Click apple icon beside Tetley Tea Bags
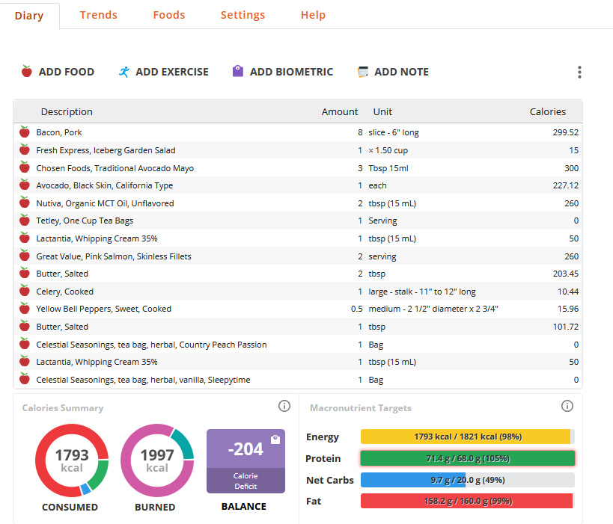Screen dimensions: 613x524 (25, 221)
